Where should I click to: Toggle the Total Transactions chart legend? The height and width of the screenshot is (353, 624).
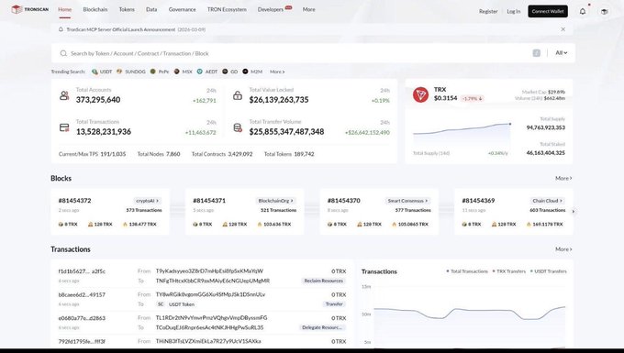point(467,271)
